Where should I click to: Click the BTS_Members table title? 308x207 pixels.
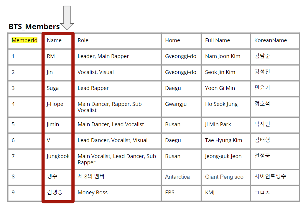[x=34, y=27]
